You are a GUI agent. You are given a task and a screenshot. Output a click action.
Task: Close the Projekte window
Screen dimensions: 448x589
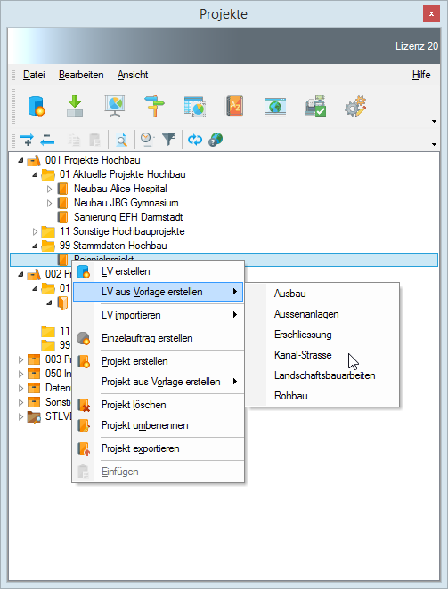431,14
